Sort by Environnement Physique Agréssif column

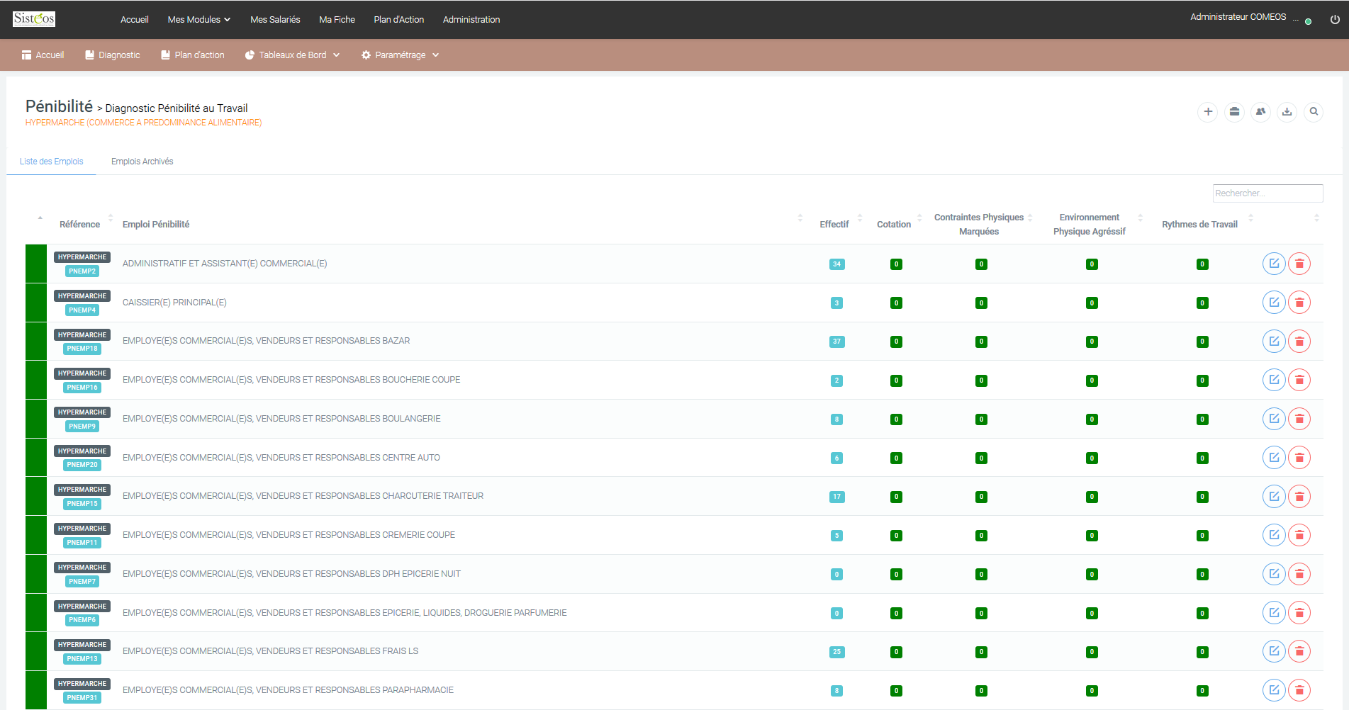pyautogui.click(x=1090, y=225)
